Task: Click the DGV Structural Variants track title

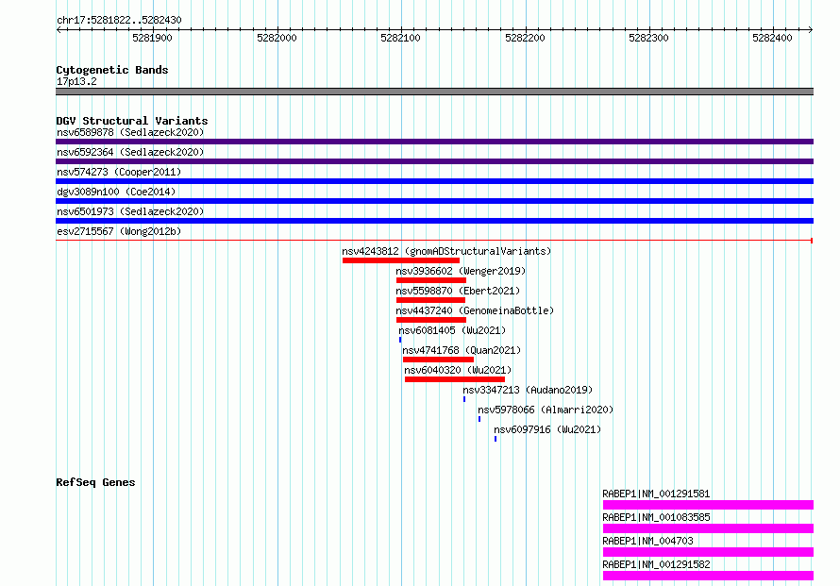Action: [132, 121]
